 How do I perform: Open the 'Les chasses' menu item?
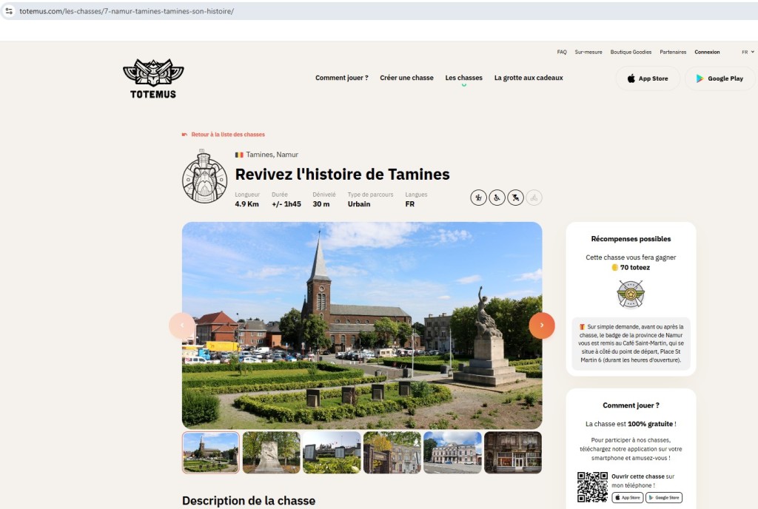[463, 78]
